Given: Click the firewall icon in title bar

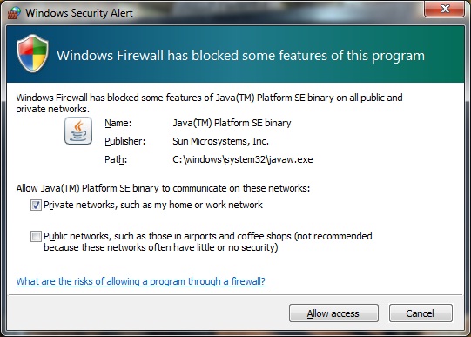Looking at the screenshot, I should [14, 12].
